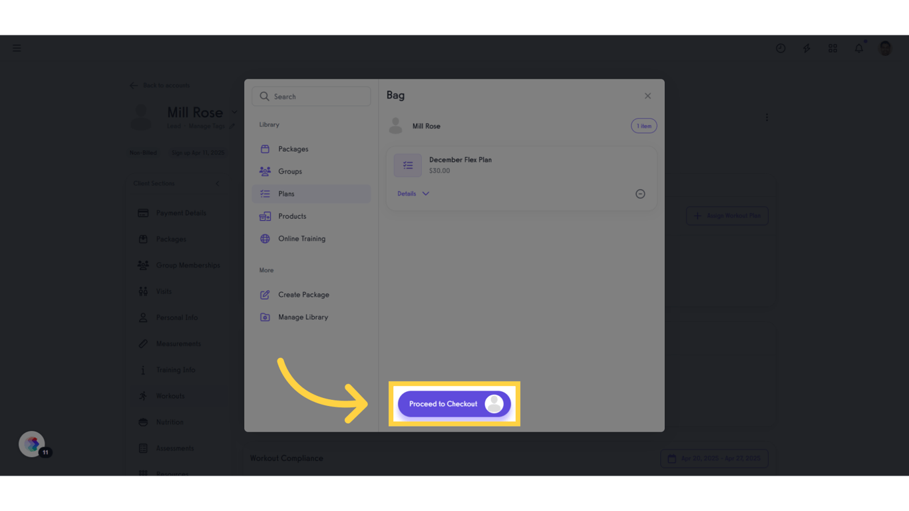Open the clock history icon in top bar

[781, 49]
